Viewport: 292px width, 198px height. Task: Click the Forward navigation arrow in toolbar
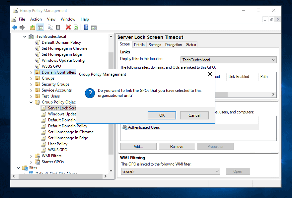click(x=22, y=27)
